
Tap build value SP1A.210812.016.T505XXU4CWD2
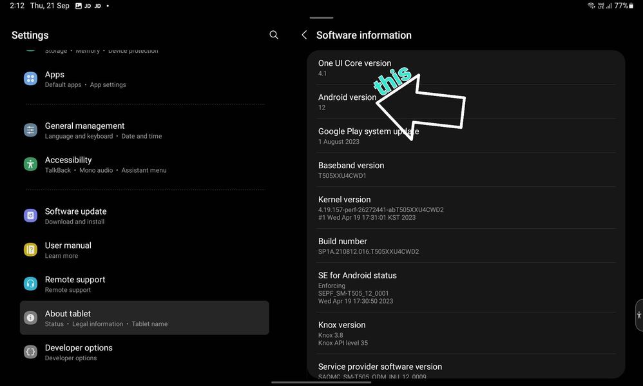[369, 251]
